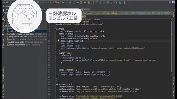This screenshot has height=99, width=177.
Task: Click the user account icon at top right
Action: click(x=173, y=2)
